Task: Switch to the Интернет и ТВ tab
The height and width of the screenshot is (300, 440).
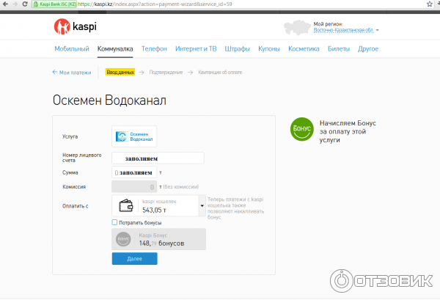Action: [195, 49]
